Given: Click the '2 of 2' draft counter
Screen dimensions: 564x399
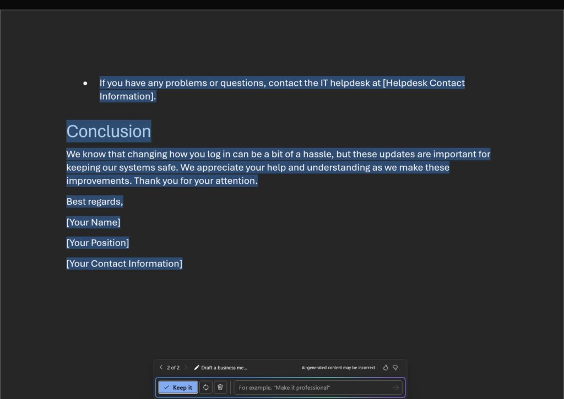Looking at the screenshot, I should pos(173,368).
